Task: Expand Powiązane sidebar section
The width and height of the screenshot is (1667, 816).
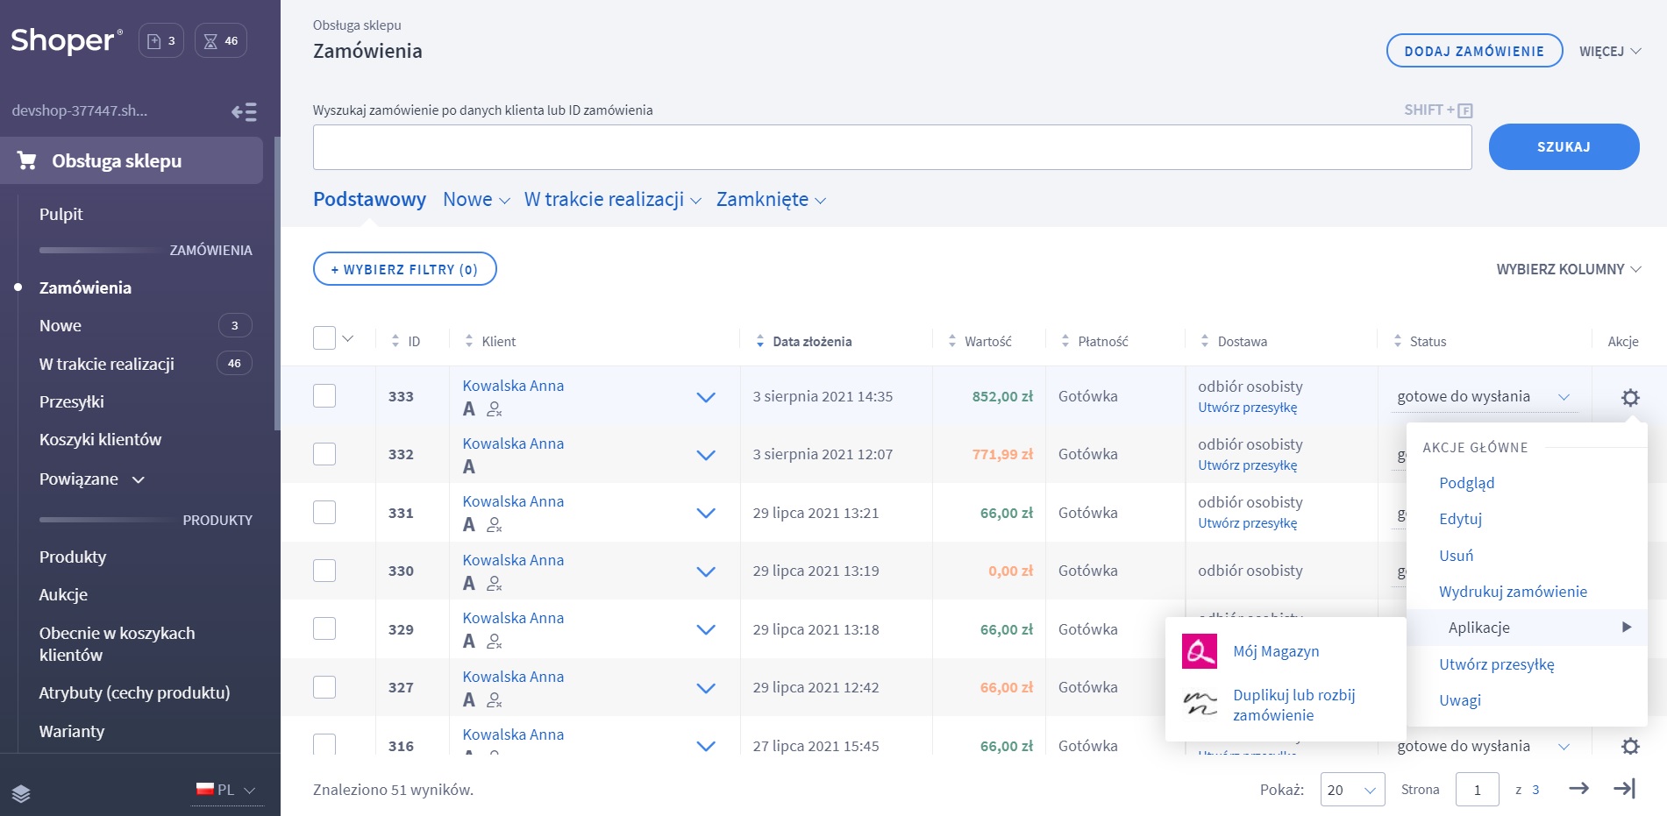Action: pos(92,479)
